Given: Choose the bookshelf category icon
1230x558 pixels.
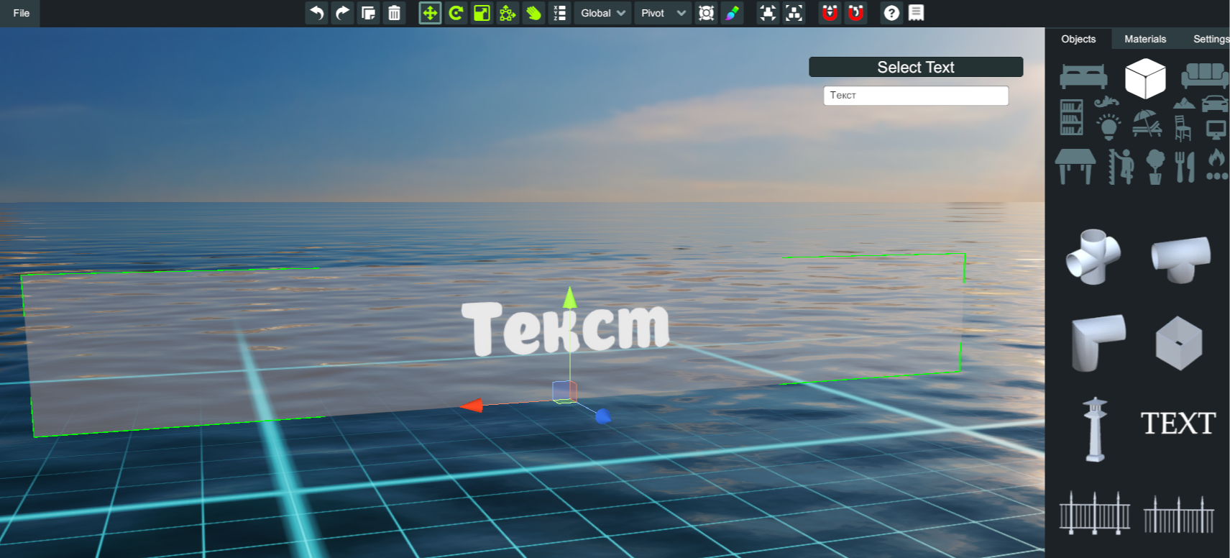Looking at the screenshot, I should (1071, 117).
